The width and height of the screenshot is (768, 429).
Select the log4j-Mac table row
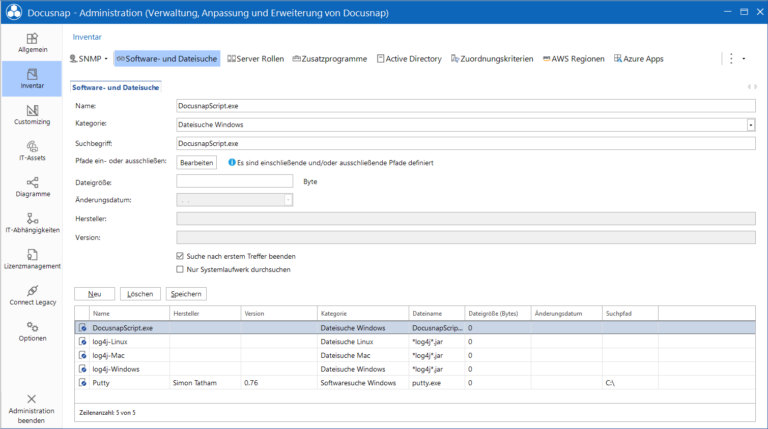[415, 355]
